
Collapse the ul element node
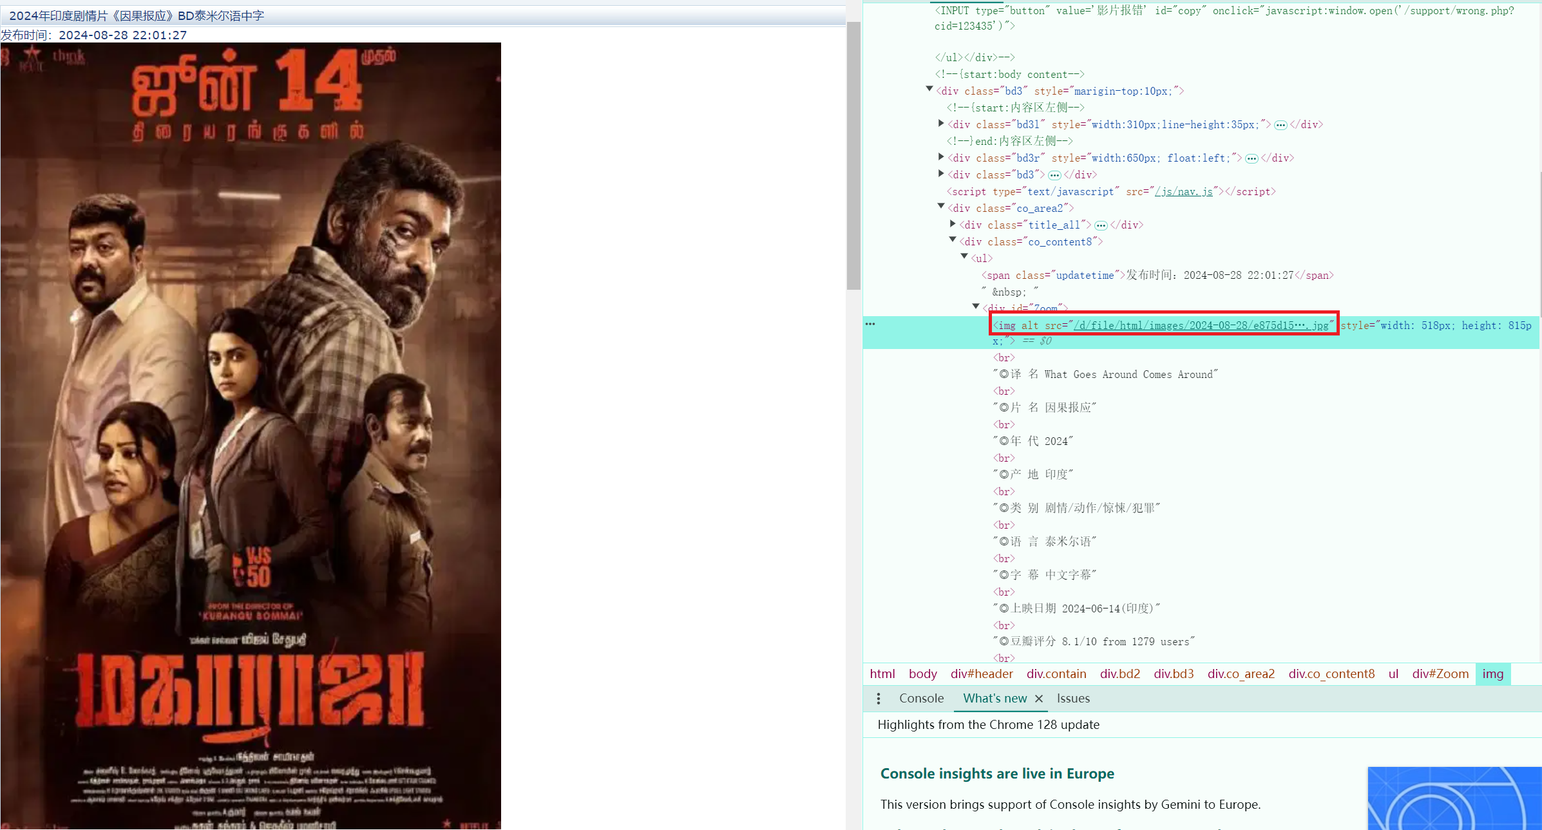964,257
